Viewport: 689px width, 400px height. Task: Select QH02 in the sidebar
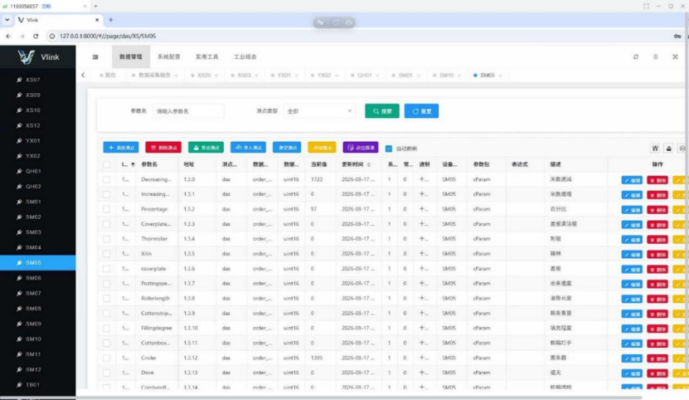tap(38, 187)
